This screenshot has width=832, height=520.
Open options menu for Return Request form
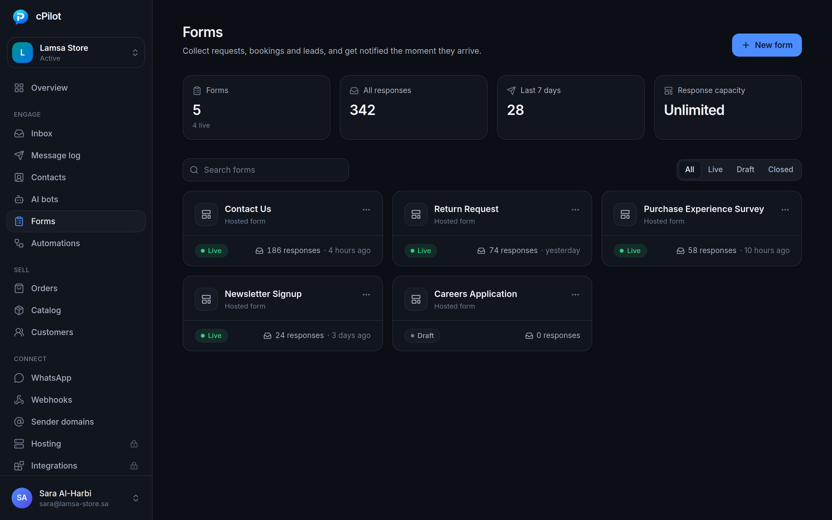coord(575,210)
